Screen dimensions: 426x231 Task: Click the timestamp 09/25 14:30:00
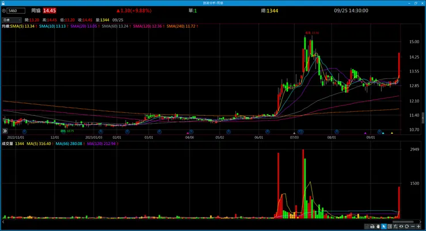[x=351, y=10]
